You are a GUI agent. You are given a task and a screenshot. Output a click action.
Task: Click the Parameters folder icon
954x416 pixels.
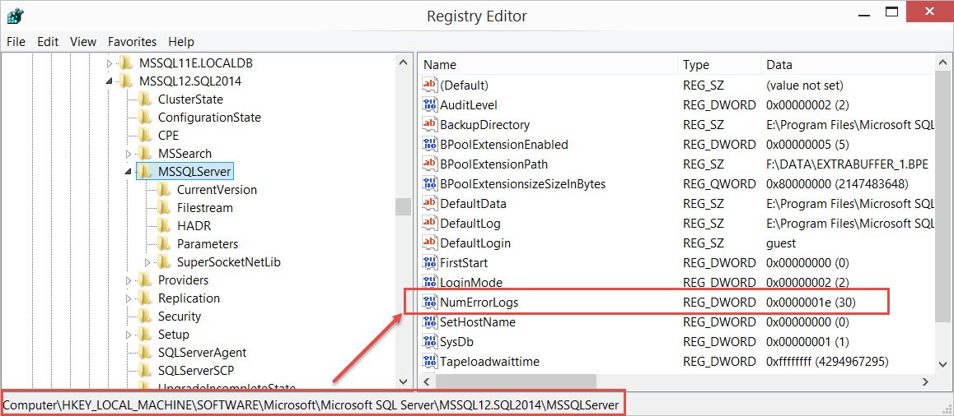[x=163, y=243]
